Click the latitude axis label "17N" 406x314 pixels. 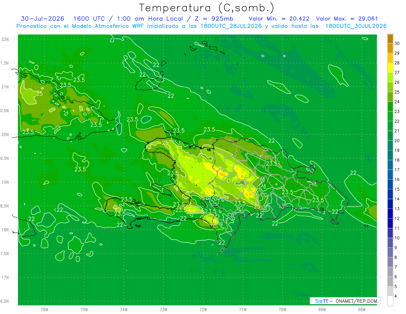[6, 277]
